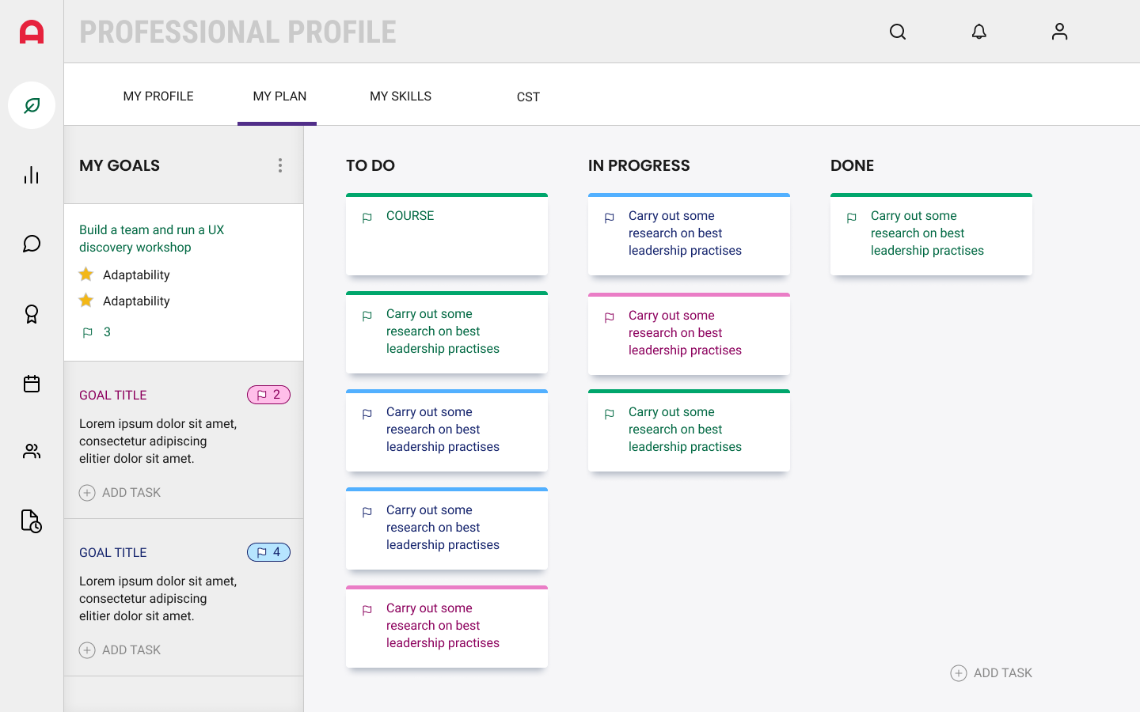This screenshot has height=712, width=1140.
Task: Open the user account icon
Action: point(1060,32)
